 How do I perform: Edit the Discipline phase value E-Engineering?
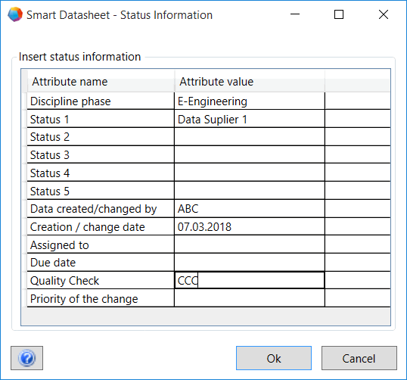tap(250, 101)
